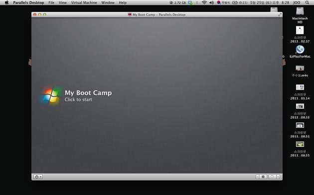Open virtual machine configuration gear icon

263,177
